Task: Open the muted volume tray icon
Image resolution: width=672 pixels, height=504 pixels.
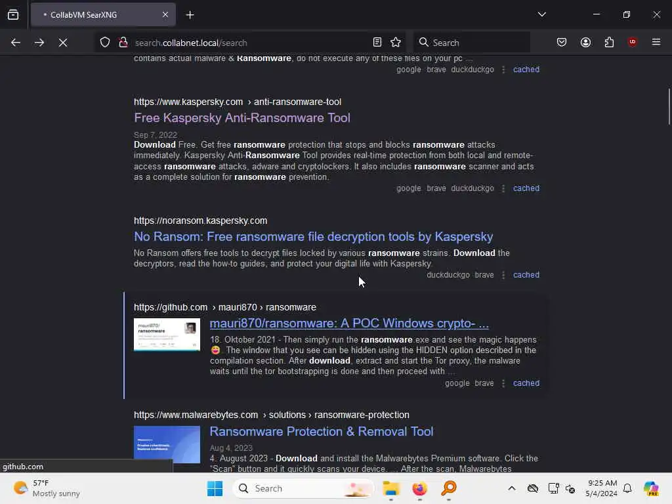Action: [570, 488]
